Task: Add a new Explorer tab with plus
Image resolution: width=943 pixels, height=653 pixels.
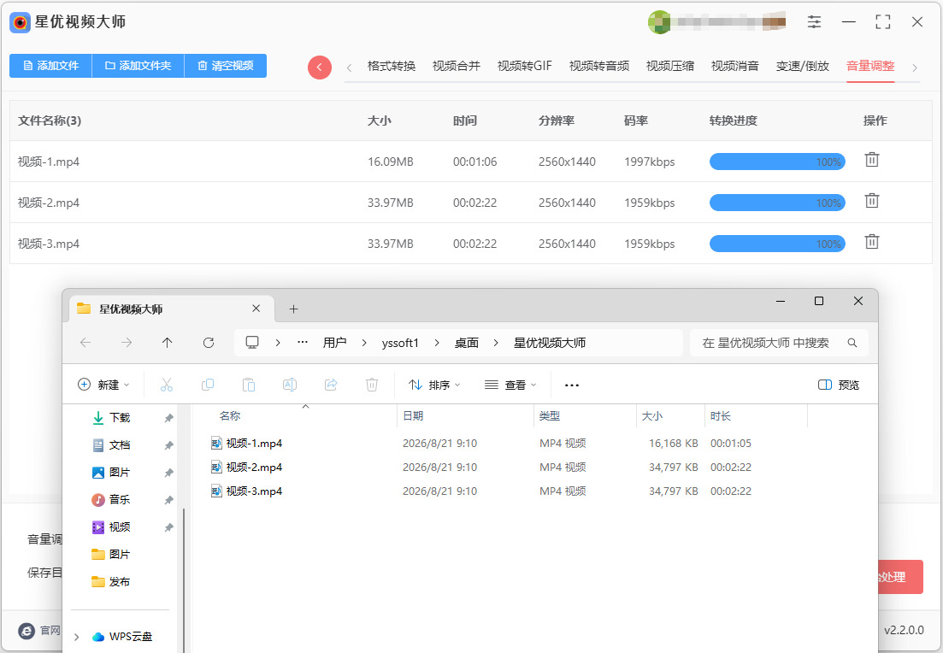Action: [293, 309]
